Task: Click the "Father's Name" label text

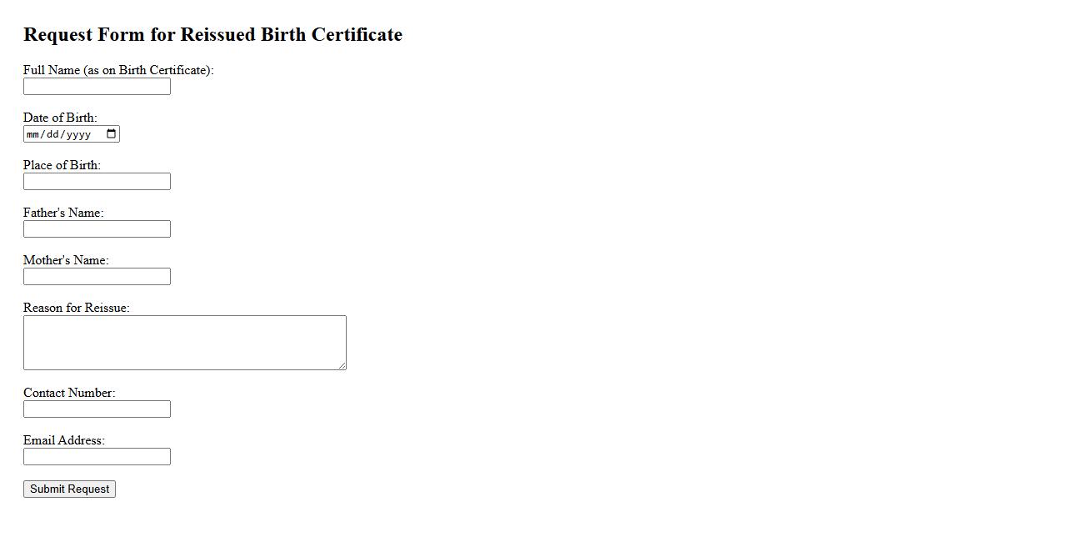Action: point(63,213)
